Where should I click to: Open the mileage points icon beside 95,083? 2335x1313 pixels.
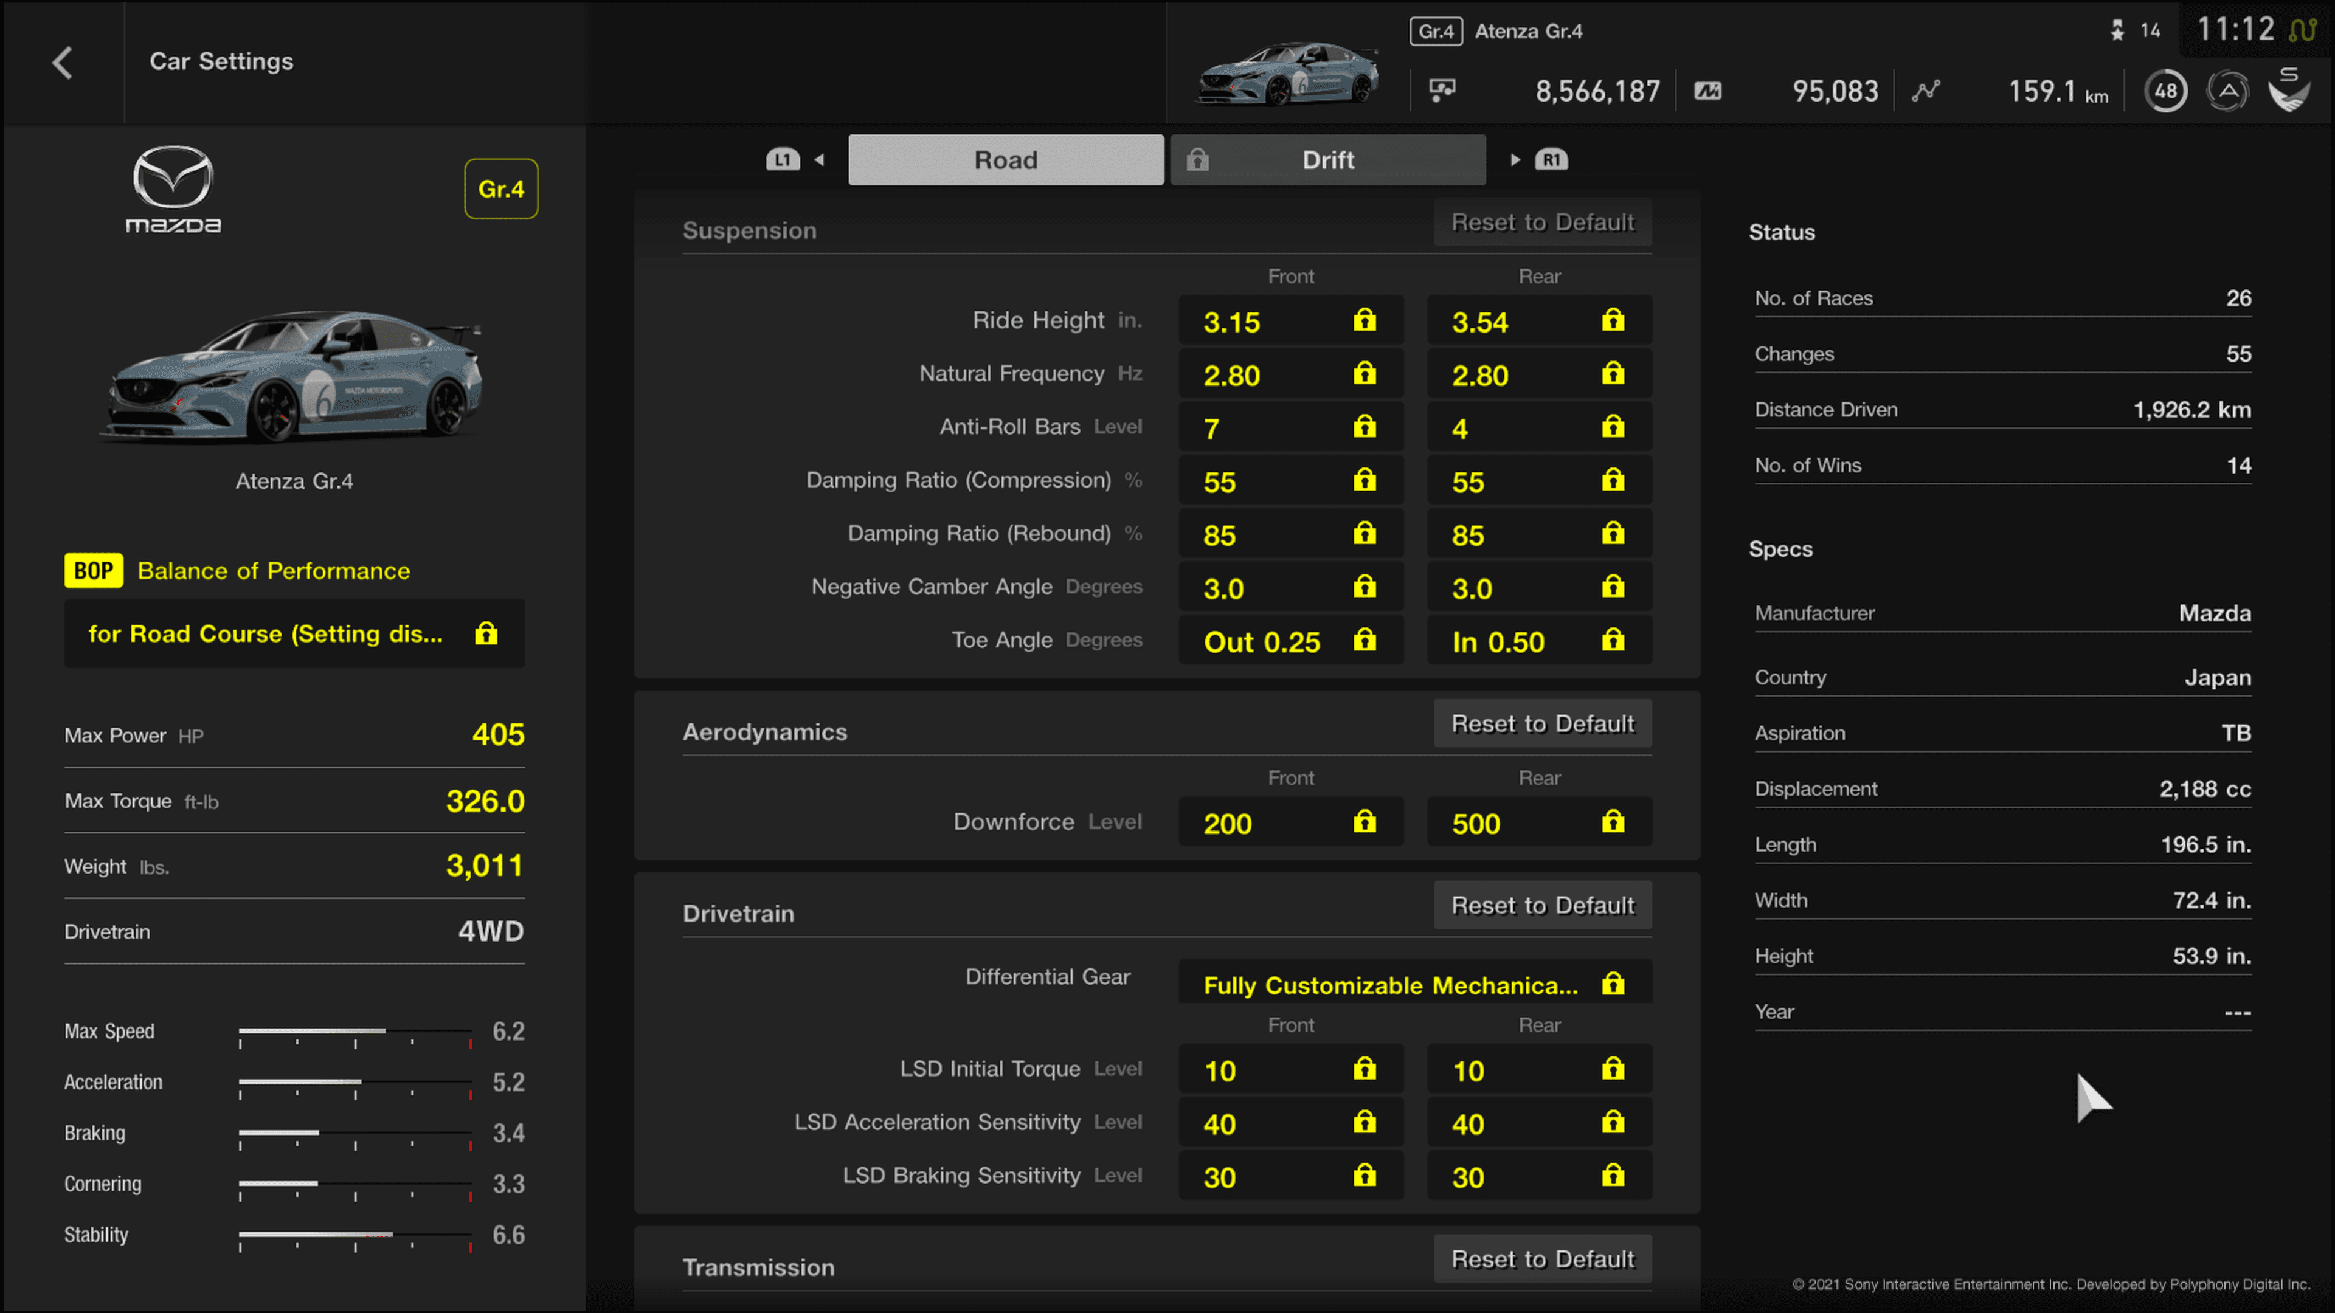tap(1707, 91)
